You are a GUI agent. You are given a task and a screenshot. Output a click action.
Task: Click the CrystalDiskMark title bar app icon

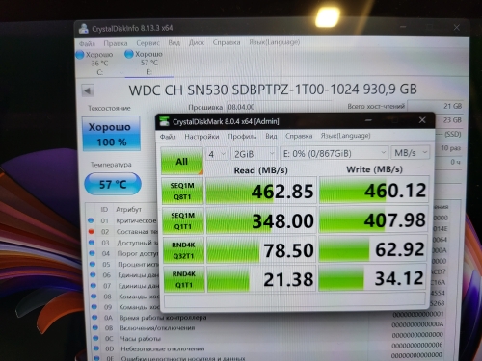[164, 121]
